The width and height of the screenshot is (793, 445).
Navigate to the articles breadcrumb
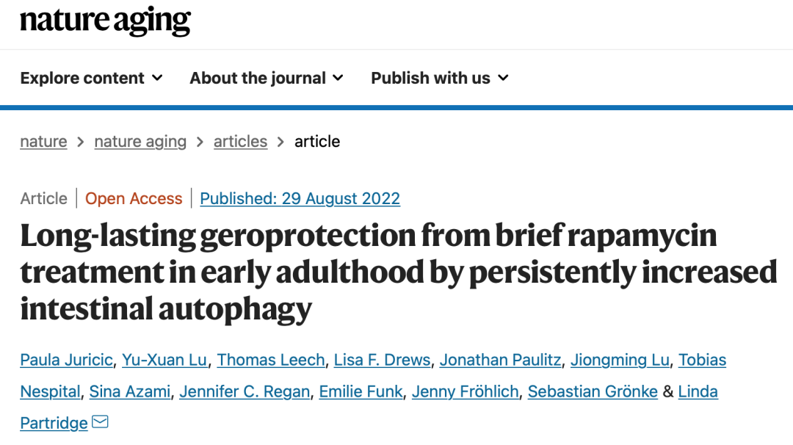pos(240,141)
